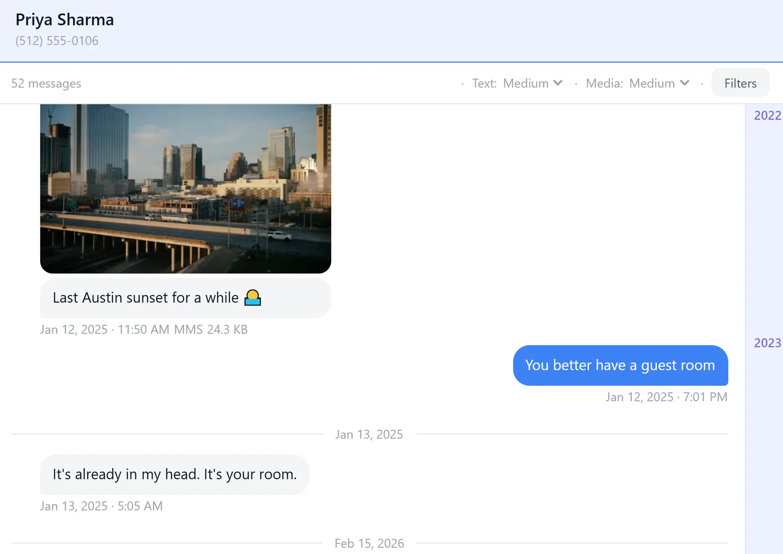Click the contact name Priya Sharma
Viewport: 783px width, 554px height.
click(64, 20)
